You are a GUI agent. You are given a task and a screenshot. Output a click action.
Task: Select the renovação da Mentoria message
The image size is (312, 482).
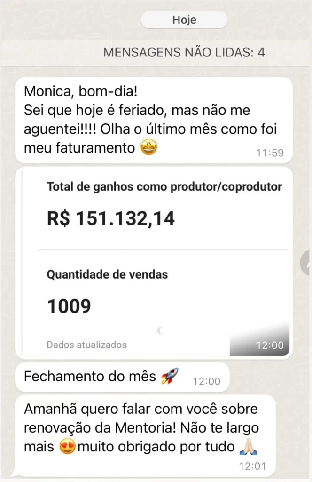click(x=145, y=436)
